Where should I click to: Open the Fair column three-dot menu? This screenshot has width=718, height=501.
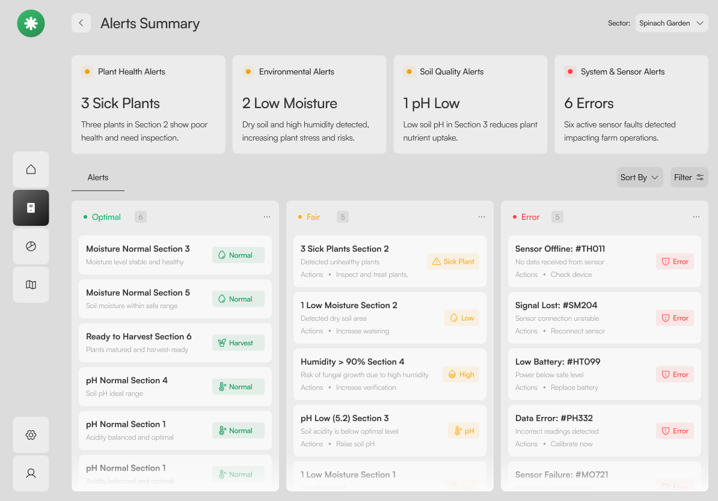coord(482,217)
